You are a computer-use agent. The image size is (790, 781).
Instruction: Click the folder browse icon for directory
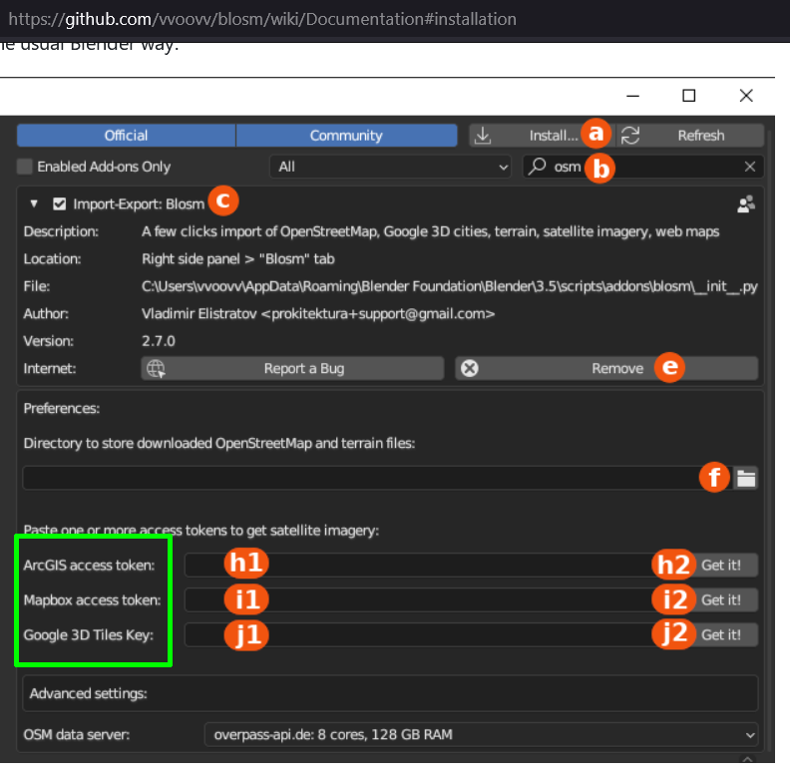(745, 479)
